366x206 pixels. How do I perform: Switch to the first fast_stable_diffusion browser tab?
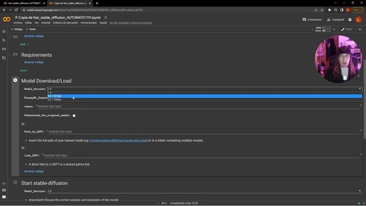tap(23, 3)
